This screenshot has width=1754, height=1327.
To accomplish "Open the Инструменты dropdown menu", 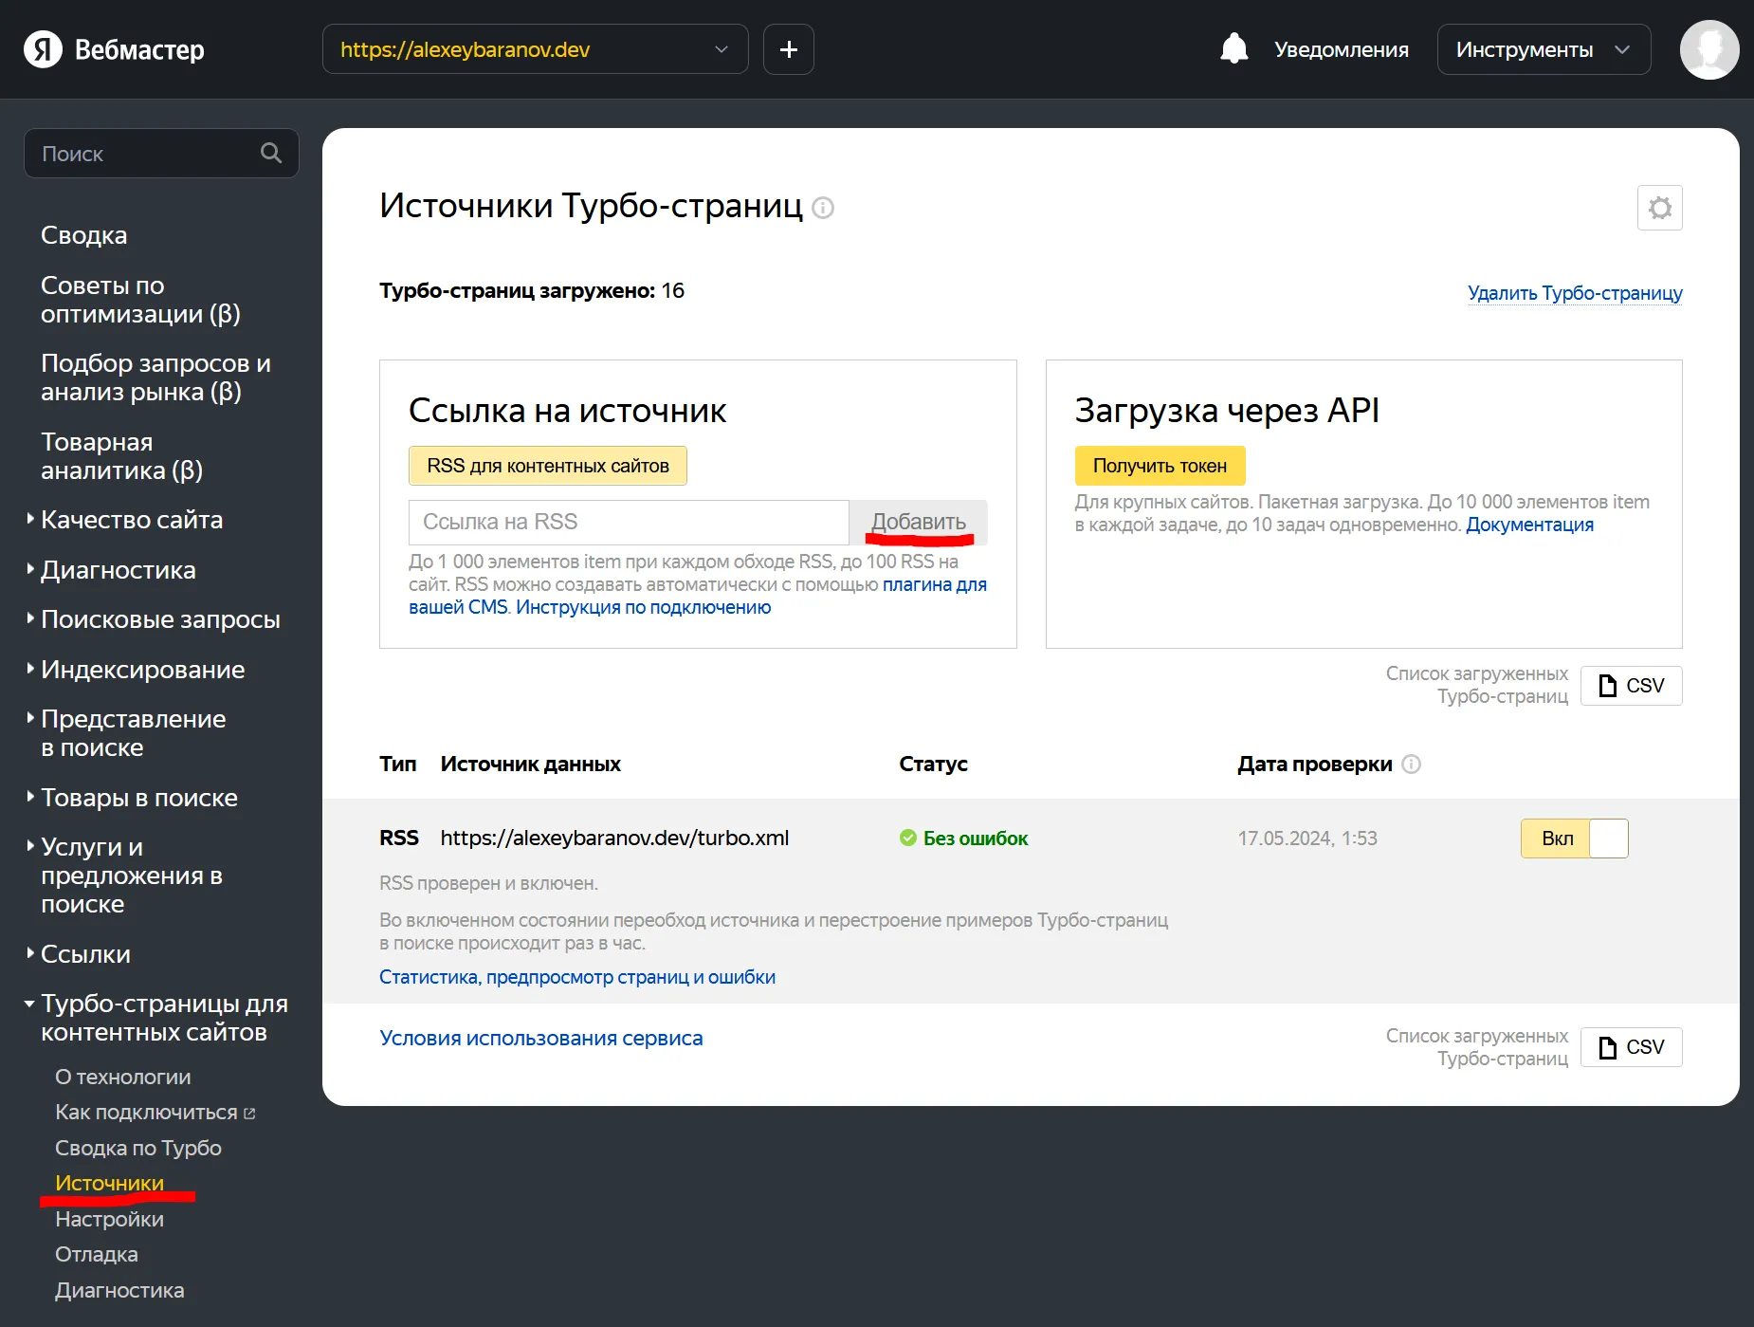I will coord(1543,49).
